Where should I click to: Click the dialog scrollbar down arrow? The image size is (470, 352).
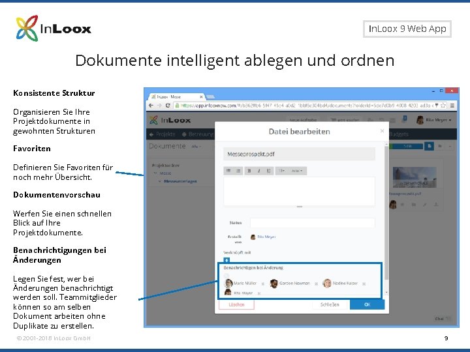click(x=386, y=293)
